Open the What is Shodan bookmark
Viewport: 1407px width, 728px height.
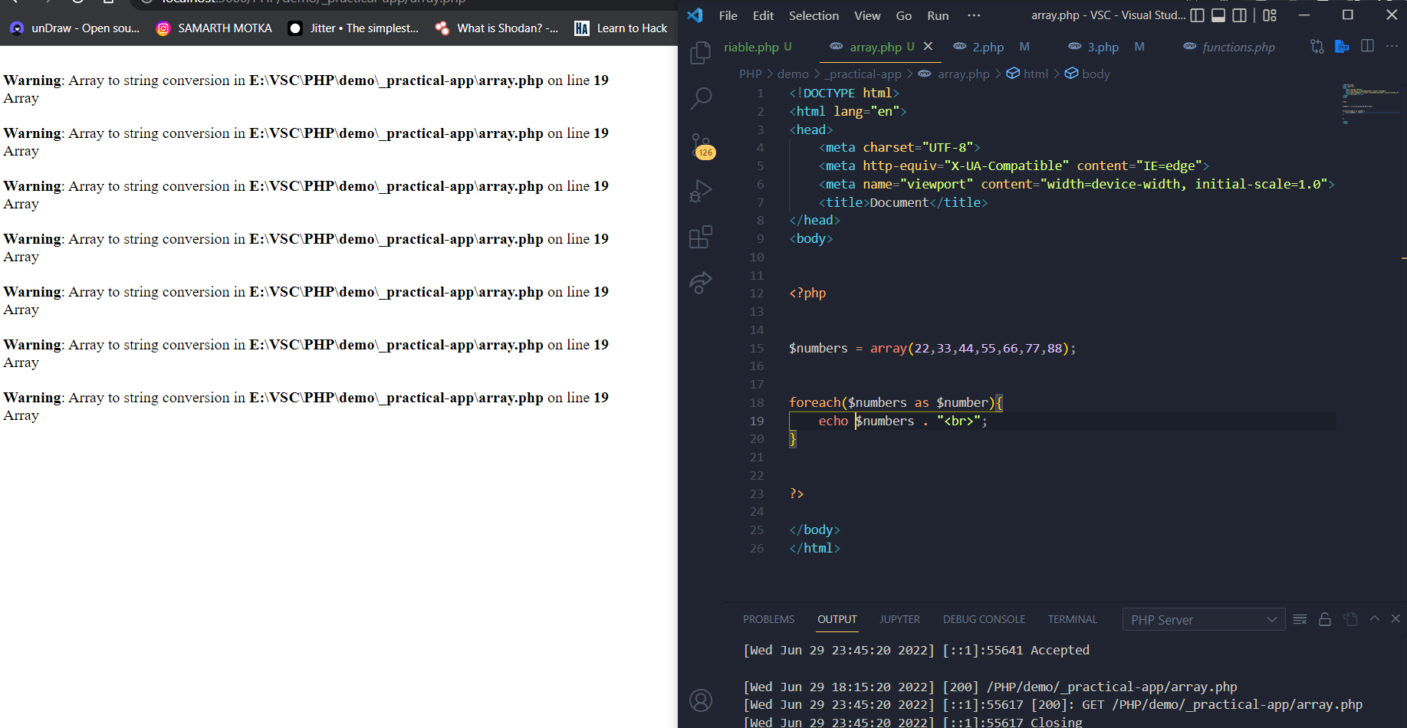point(496,28)
